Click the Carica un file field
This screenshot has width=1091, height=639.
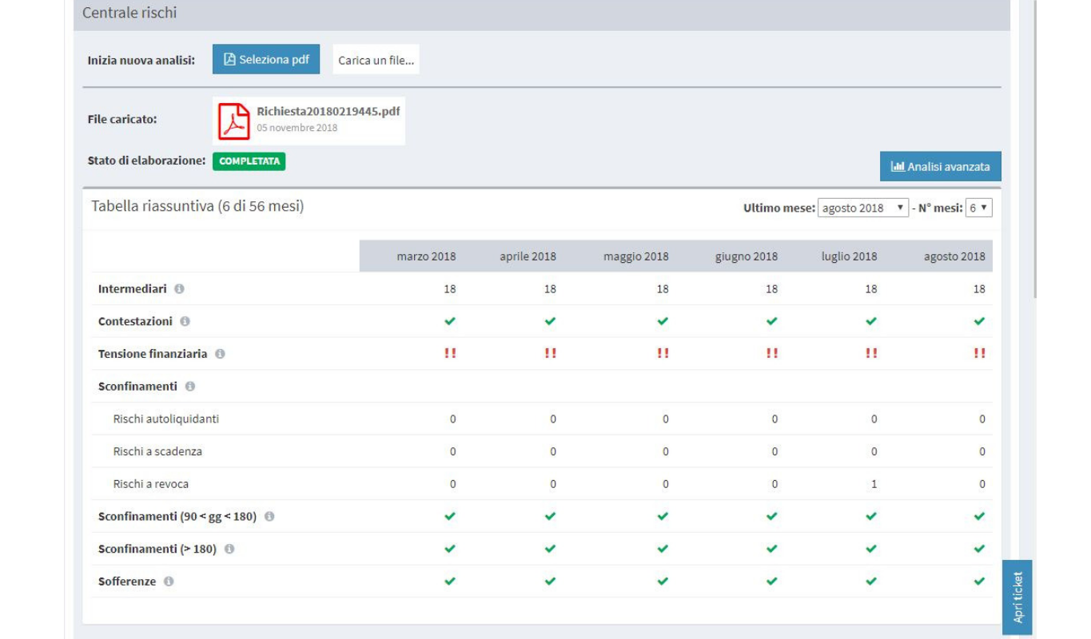point(376,60)
